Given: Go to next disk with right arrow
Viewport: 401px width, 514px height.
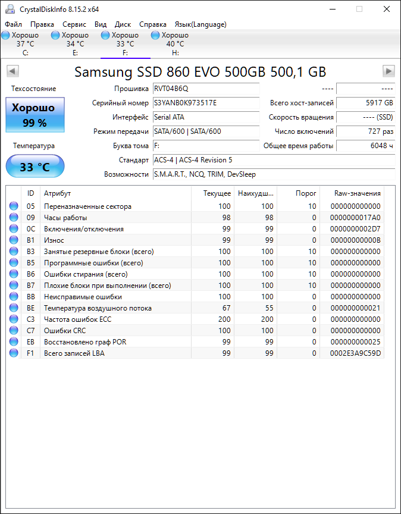Looking at the screenshot, I should [389, 71].
